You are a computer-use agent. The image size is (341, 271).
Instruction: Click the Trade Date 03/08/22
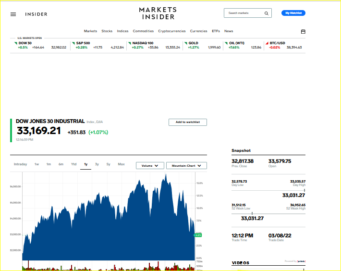[280, 235]
